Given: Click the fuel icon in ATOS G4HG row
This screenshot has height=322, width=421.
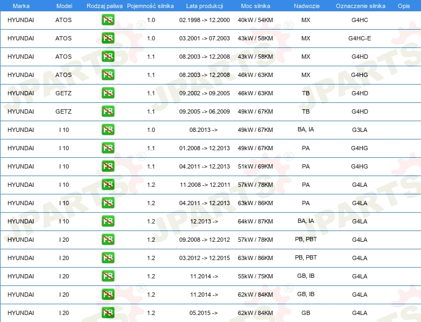Looking at the screenshot, I should pyautogui.click(x=108, y=75).
